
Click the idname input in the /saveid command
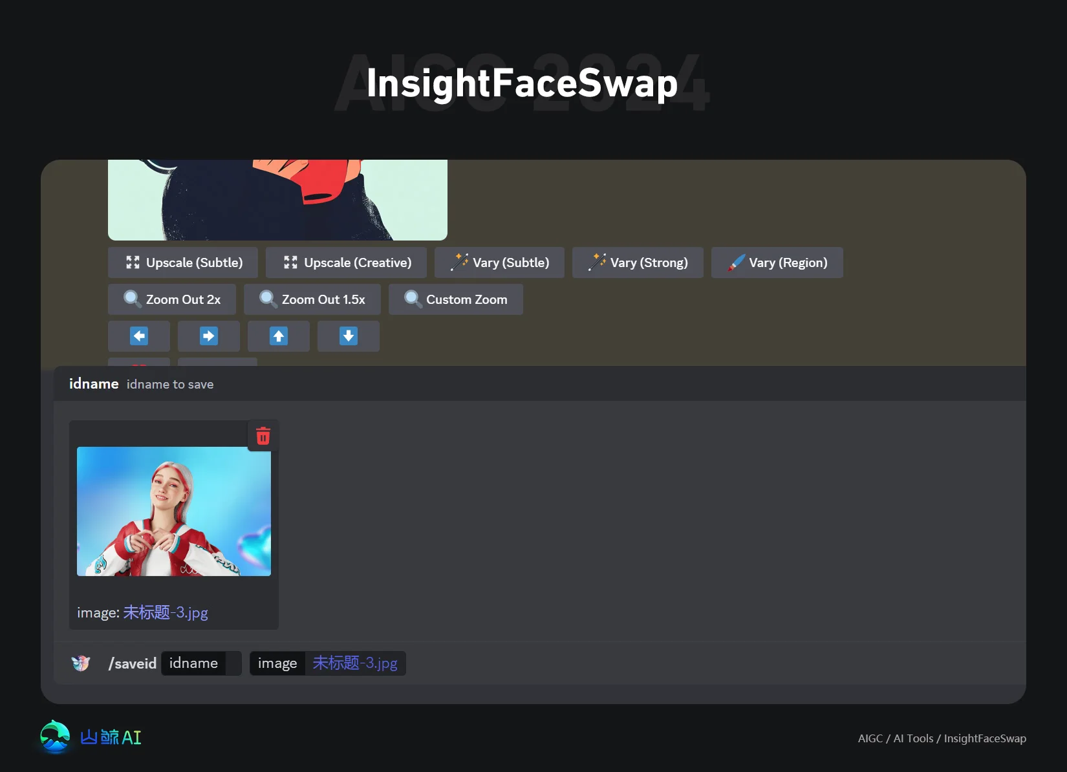pyautogui.click(x=200, y=663)
